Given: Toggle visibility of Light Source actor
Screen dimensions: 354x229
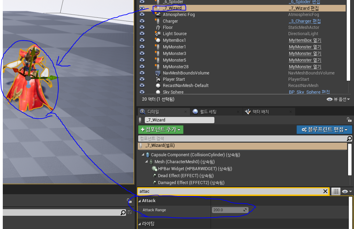Looking at the screenshot, I should pos(142,34).
